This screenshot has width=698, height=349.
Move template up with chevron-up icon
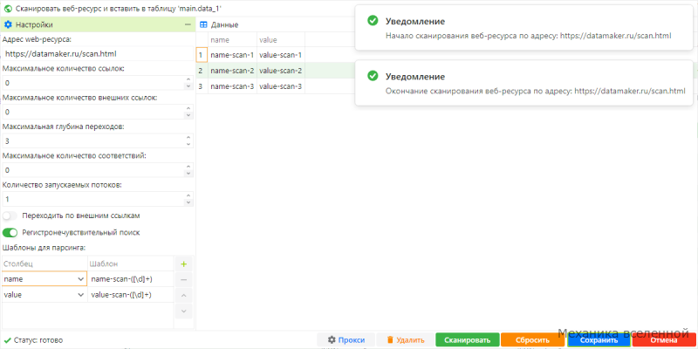pyautogui.click(x=183, y=295)
